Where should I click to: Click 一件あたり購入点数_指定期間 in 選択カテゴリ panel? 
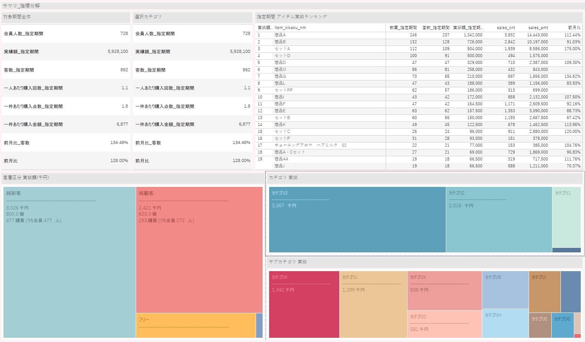[x=165, y=106]
